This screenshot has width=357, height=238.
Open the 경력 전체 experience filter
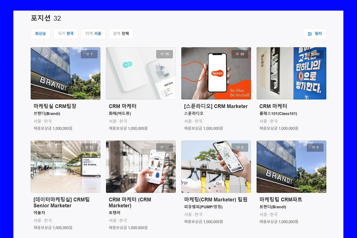pos(121,34)
